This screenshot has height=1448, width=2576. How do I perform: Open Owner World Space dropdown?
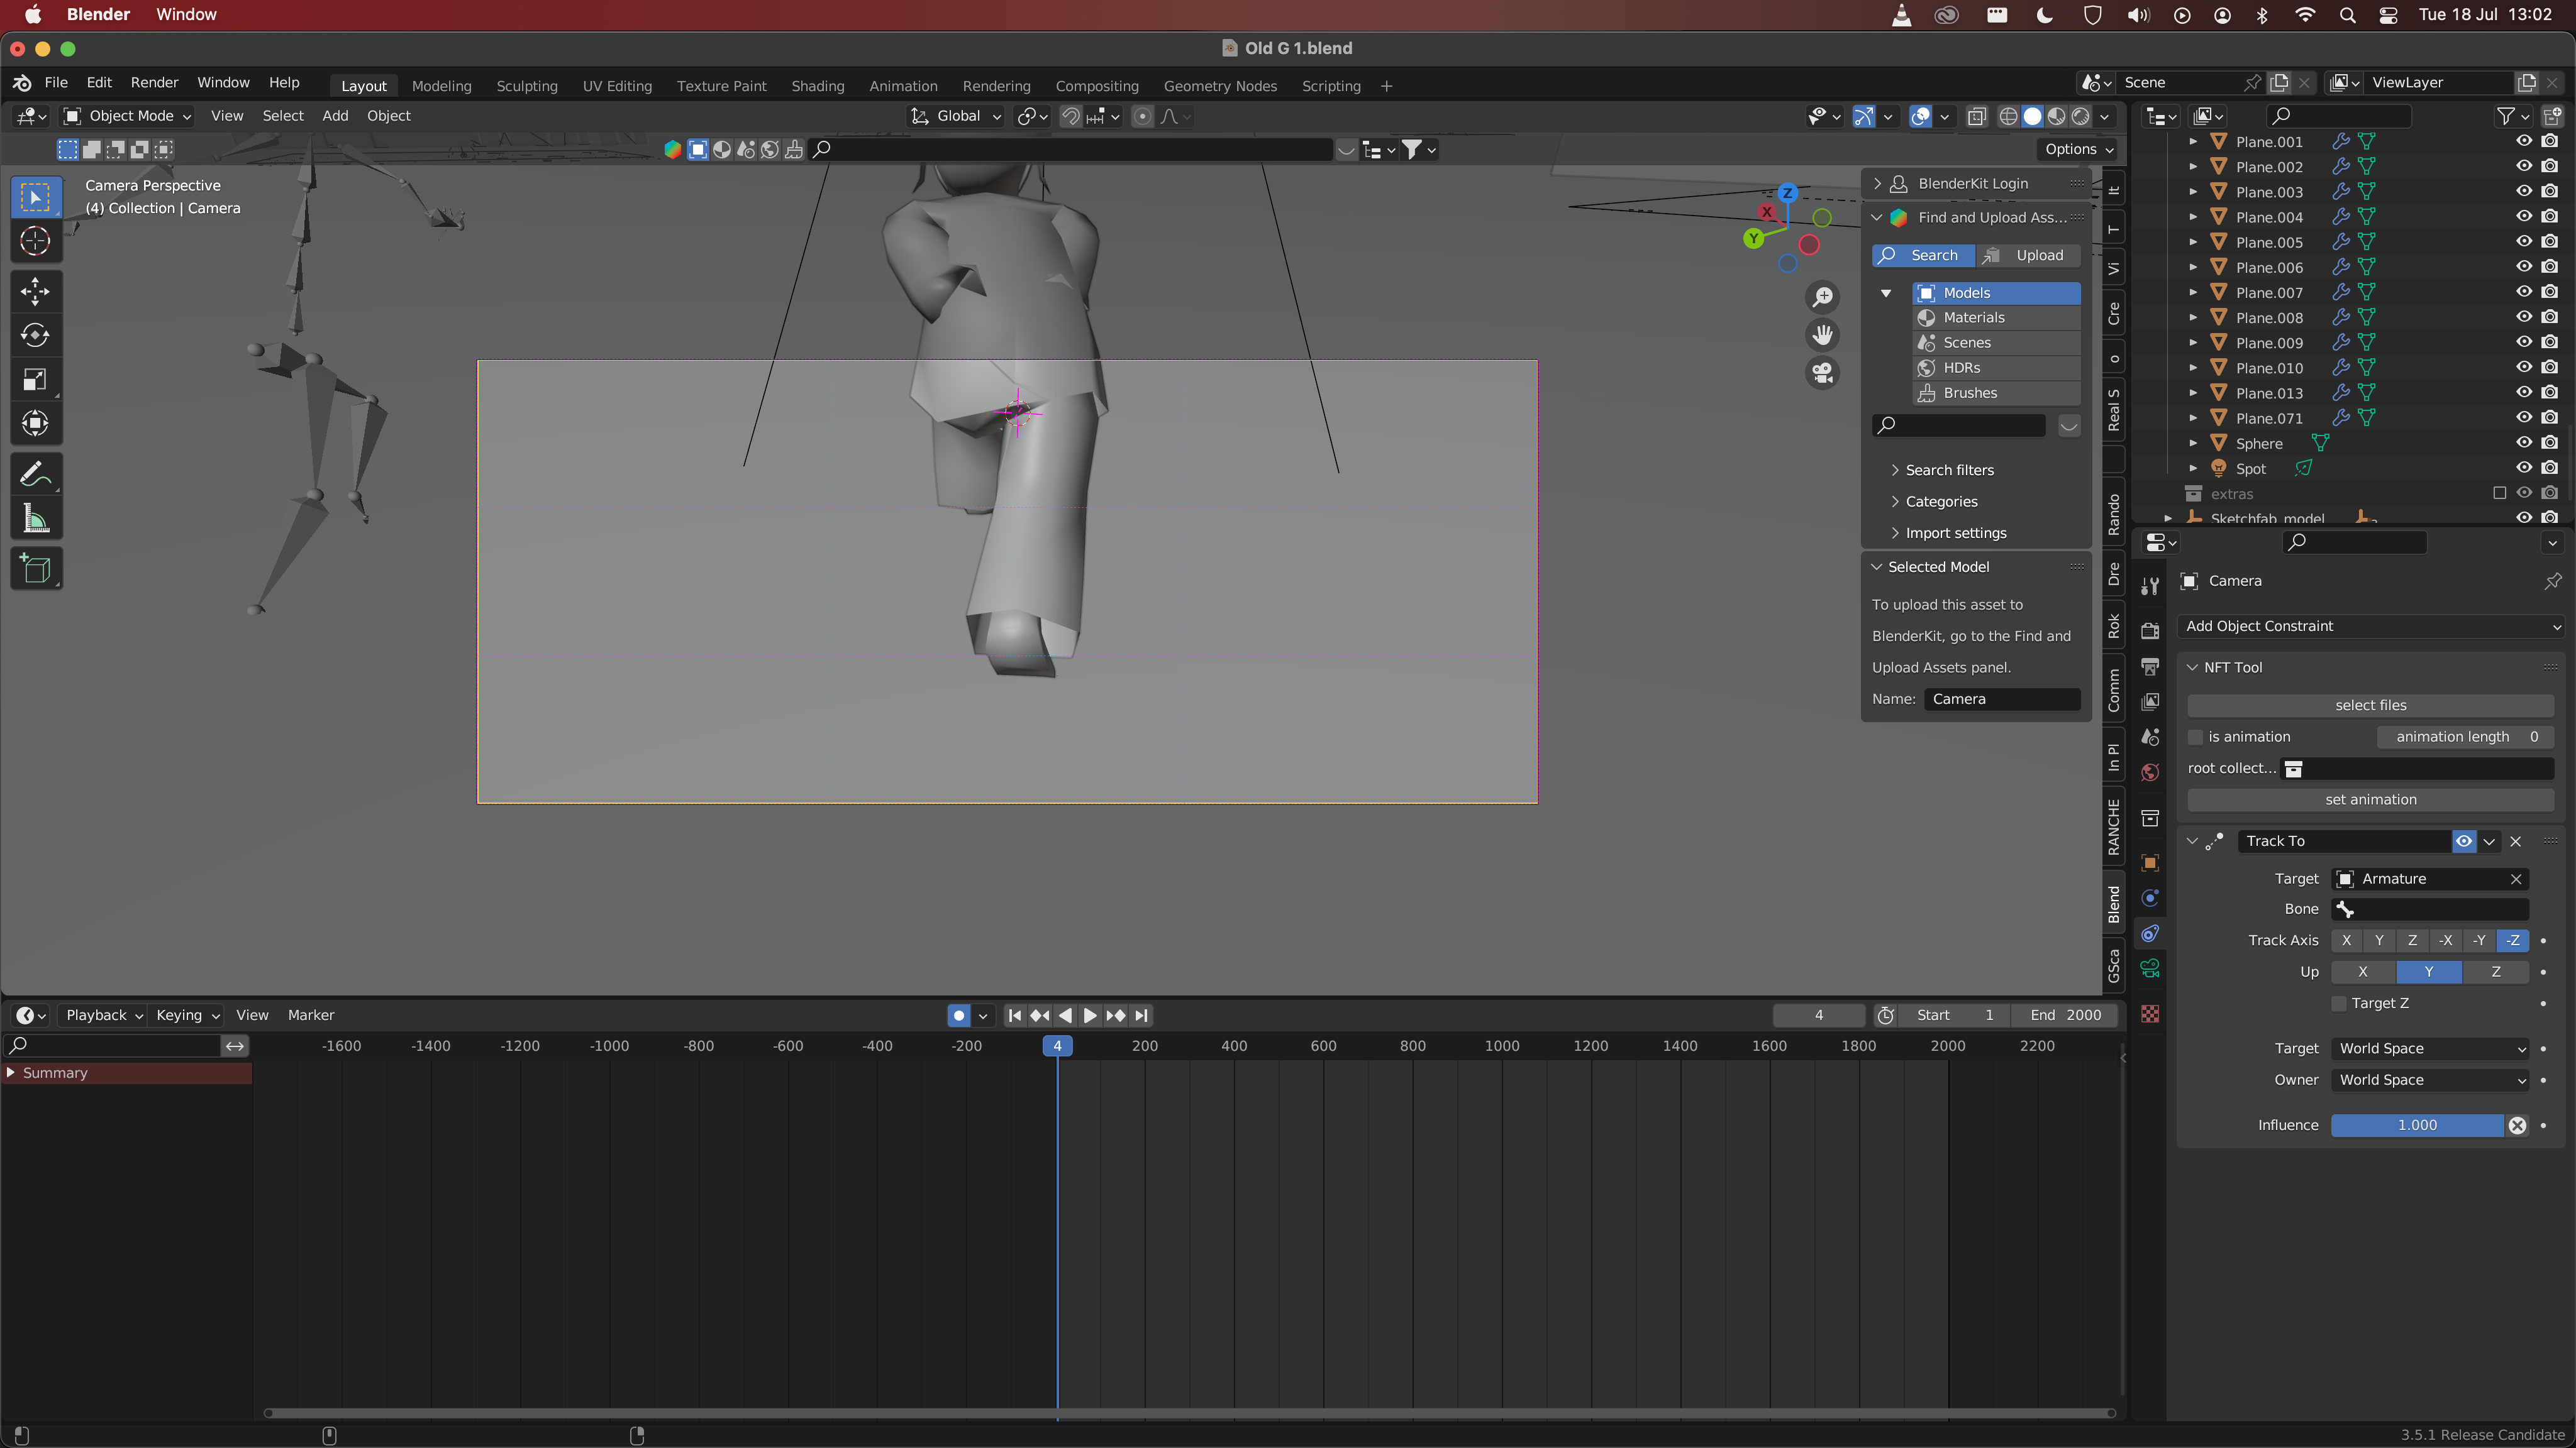[2430, 1080]
